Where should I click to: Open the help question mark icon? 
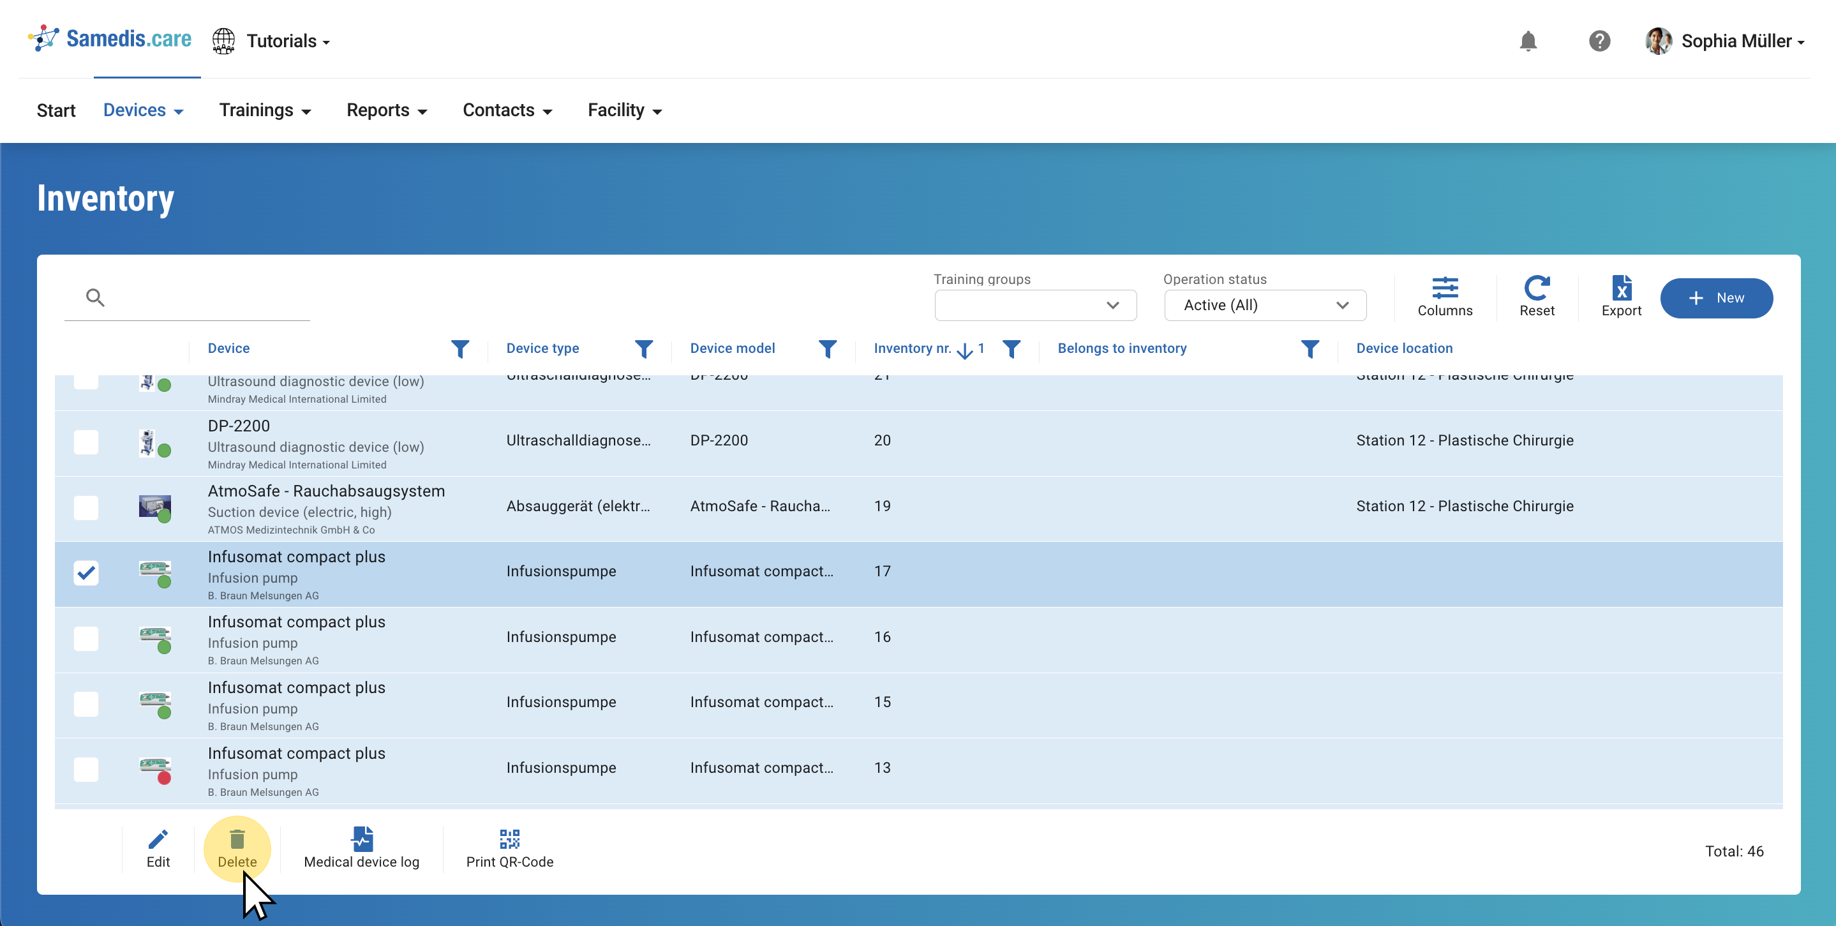(x=1599, y=41)
